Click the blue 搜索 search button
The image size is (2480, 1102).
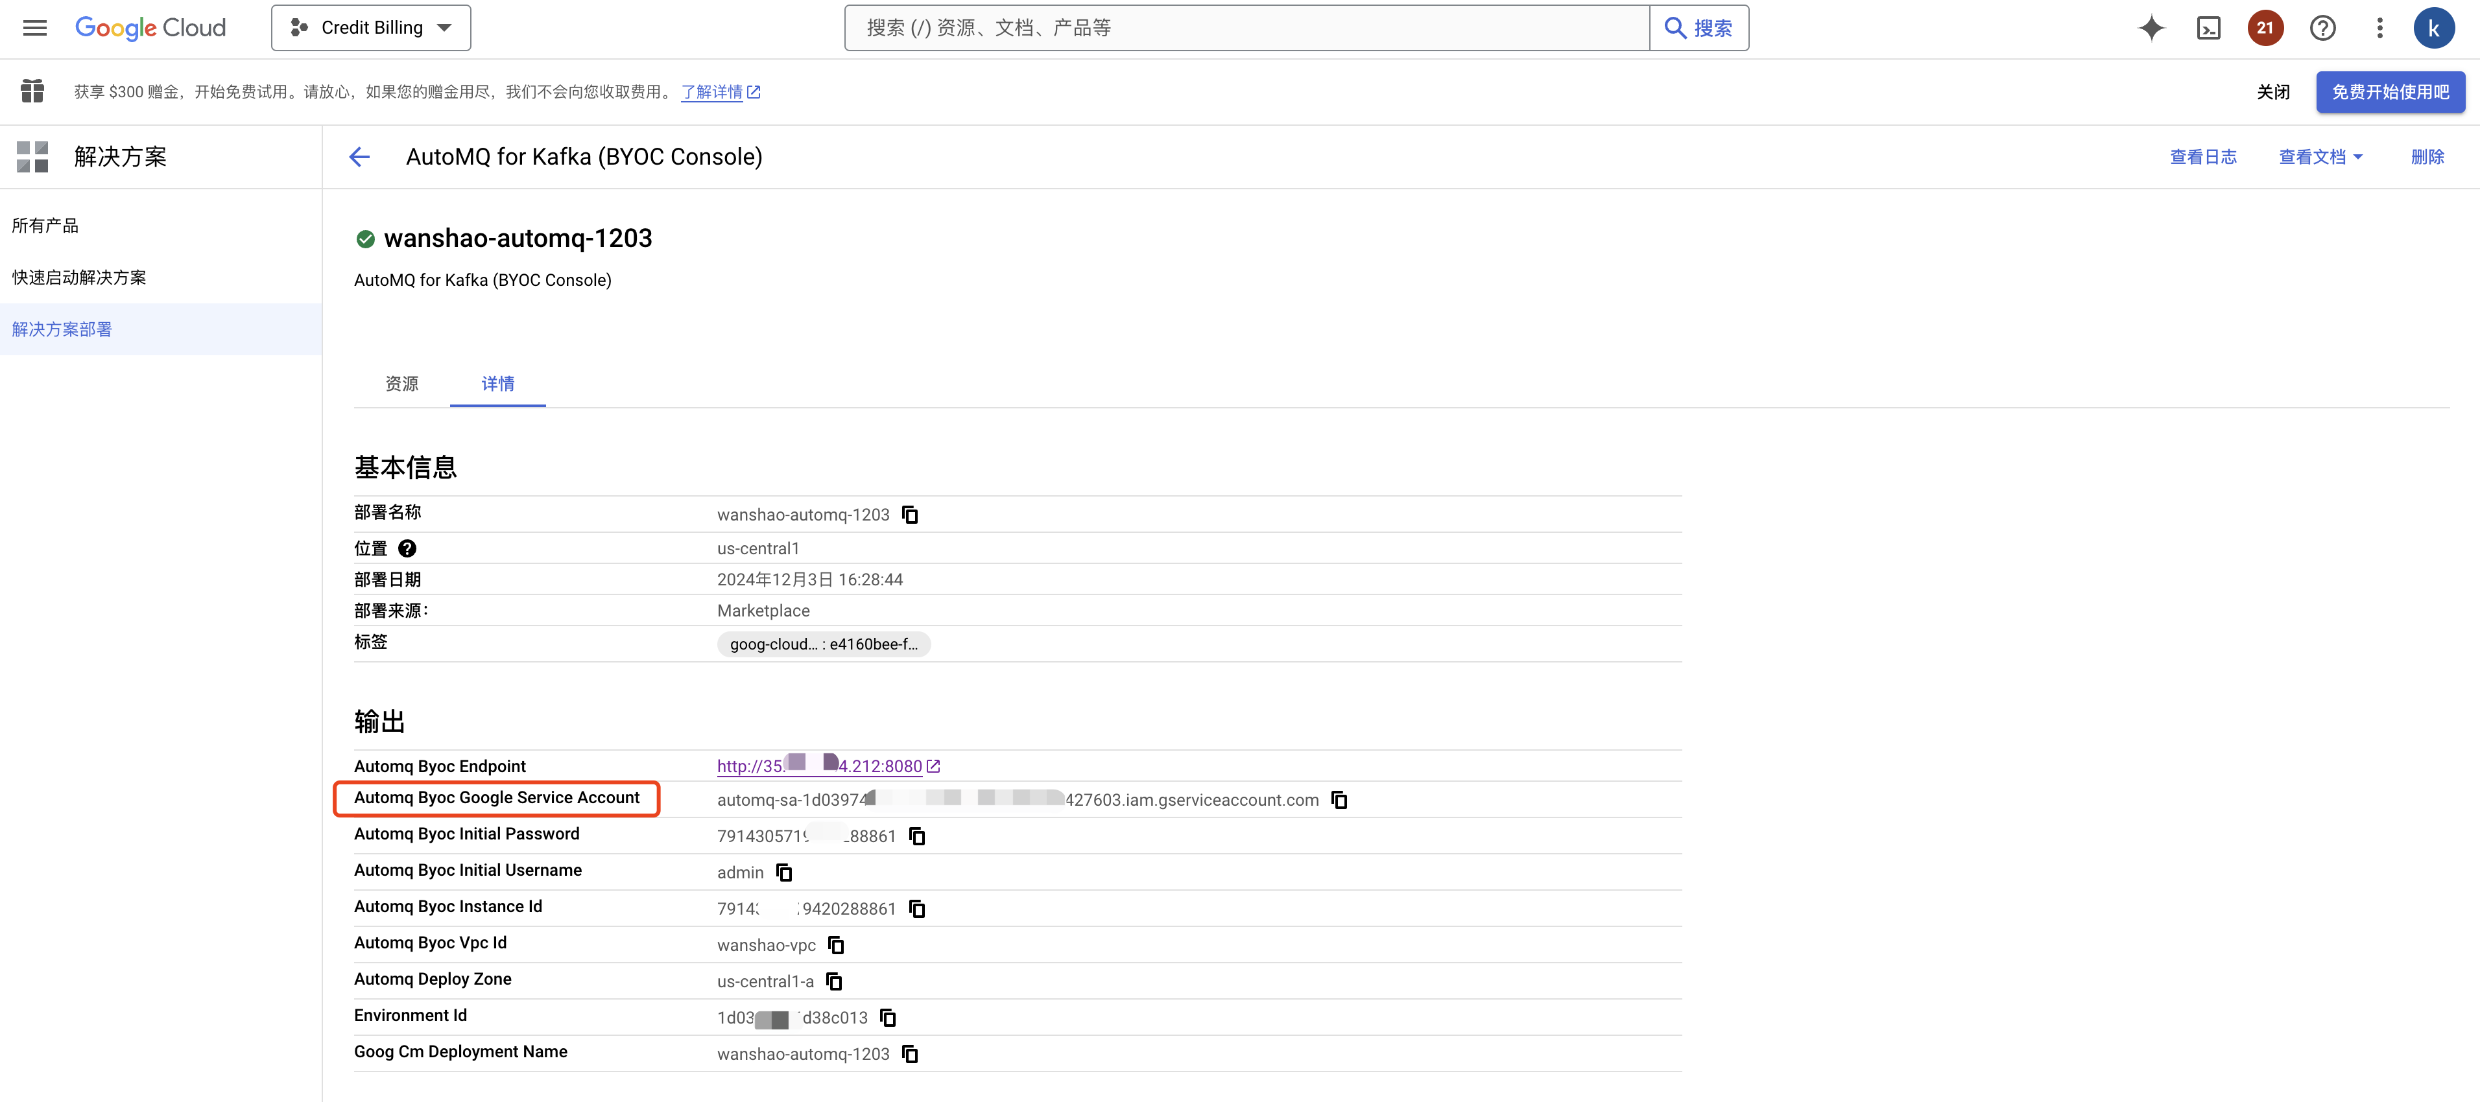tap(1699, 28)
